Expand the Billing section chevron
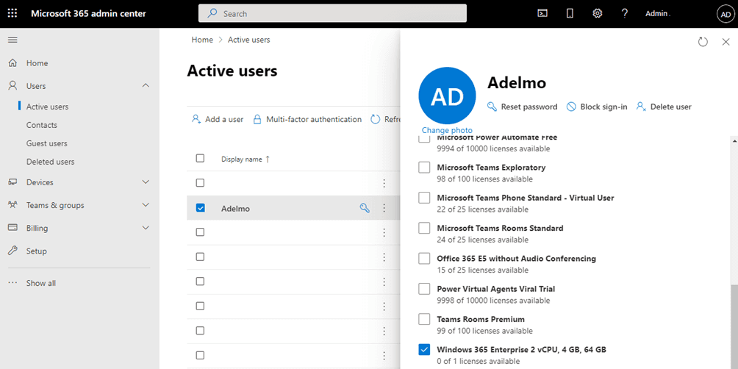Screen dimensions: 738x369 coord(146,228)
